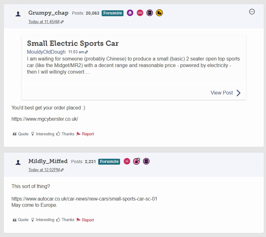Click the permalink icon beside Today at 11:45AM
The image size is (266, 237).
click(x=62, y=22)
